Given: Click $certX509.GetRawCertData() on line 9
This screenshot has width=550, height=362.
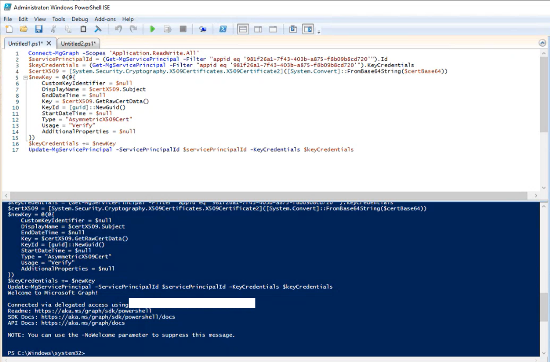Looking at the screenshot, I should (105, 101).
